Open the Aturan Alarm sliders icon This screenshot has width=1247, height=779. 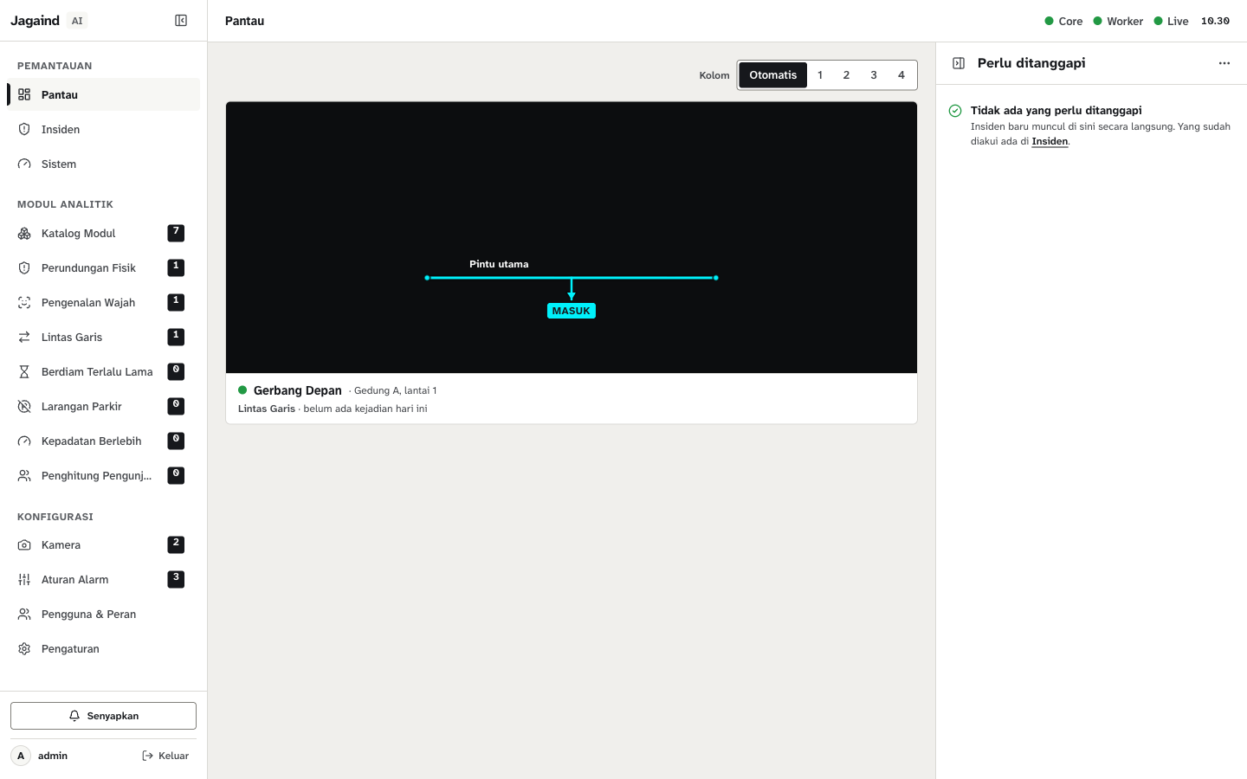coord(24,579)
